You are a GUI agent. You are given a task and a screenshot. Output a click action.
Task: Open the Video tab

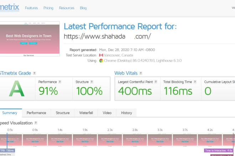pos(107,113)
